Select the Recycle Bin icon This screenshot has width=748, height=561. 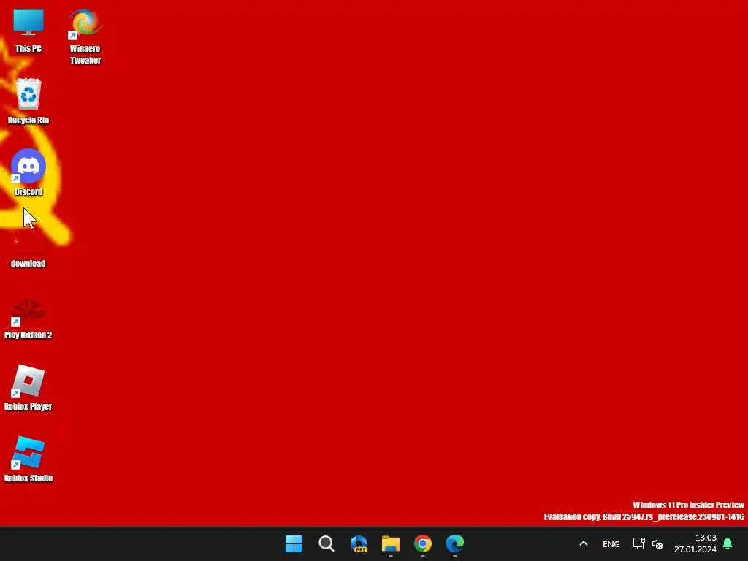[28, 94]
